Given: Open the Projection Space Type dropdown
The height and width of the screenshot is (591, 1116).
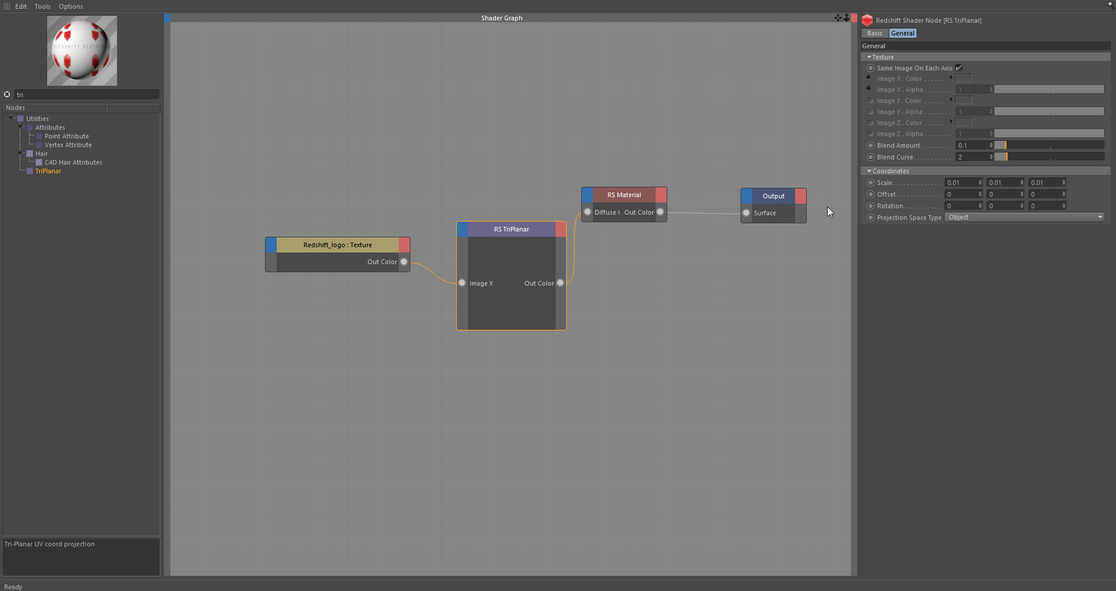Looking at the screenshot, I should point(1024,218).
